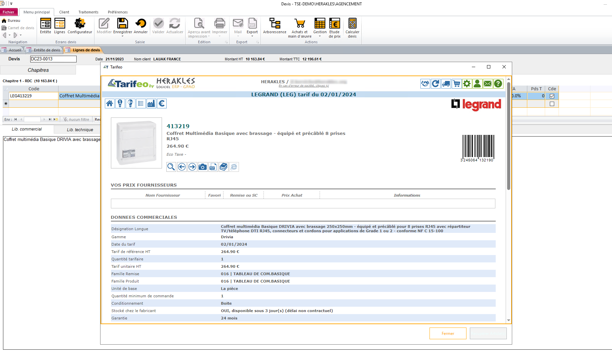Select the delivery truck icon
The height and width of the screenshot is (352, 612).
tap(446, 84)
